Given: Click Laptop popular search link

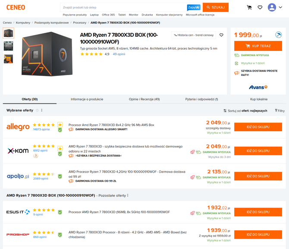Looking at the screenshot, I should pos(94,15).
